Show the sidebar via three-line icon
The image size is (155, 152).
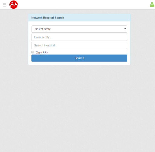coord(5,5)
